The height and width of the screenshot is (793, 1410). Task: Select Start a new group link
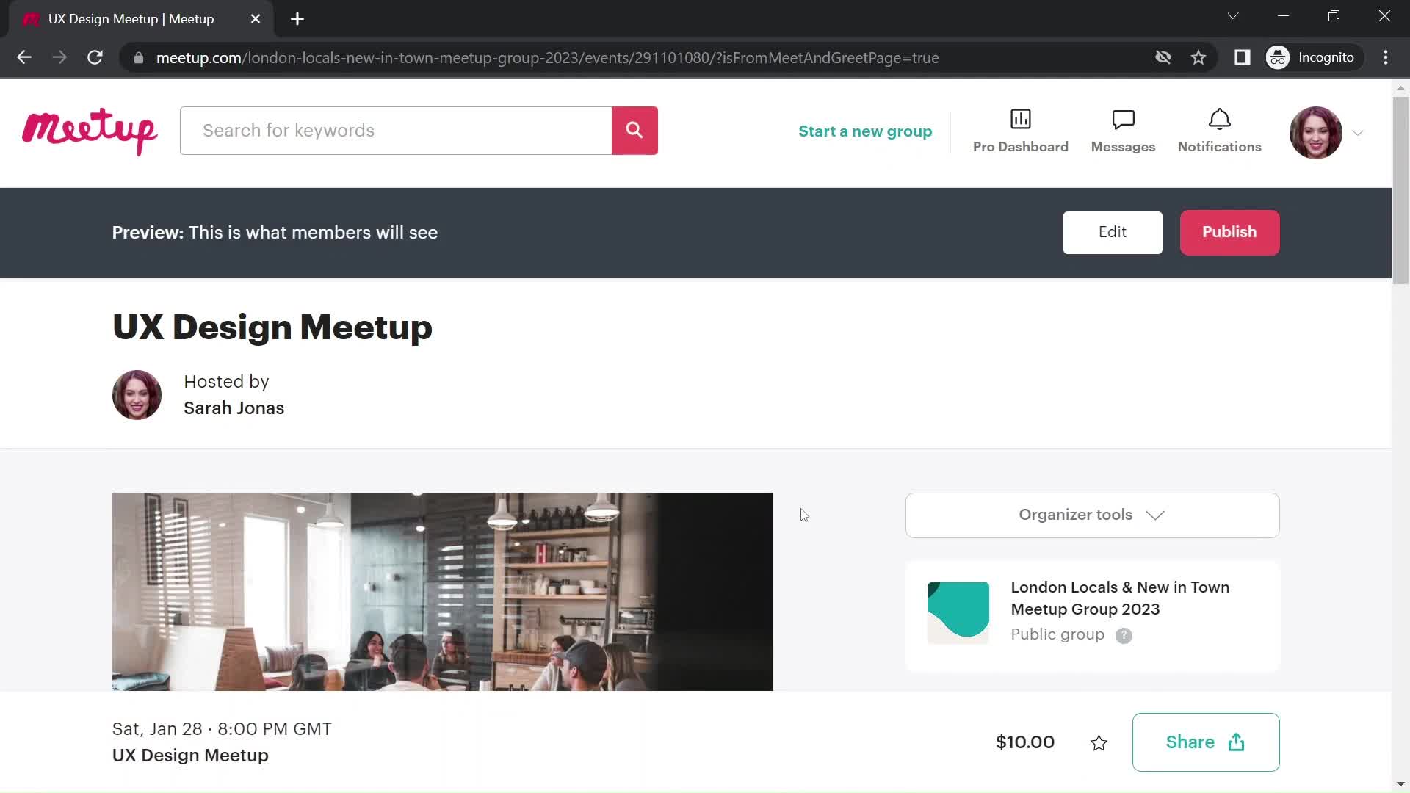864,130
